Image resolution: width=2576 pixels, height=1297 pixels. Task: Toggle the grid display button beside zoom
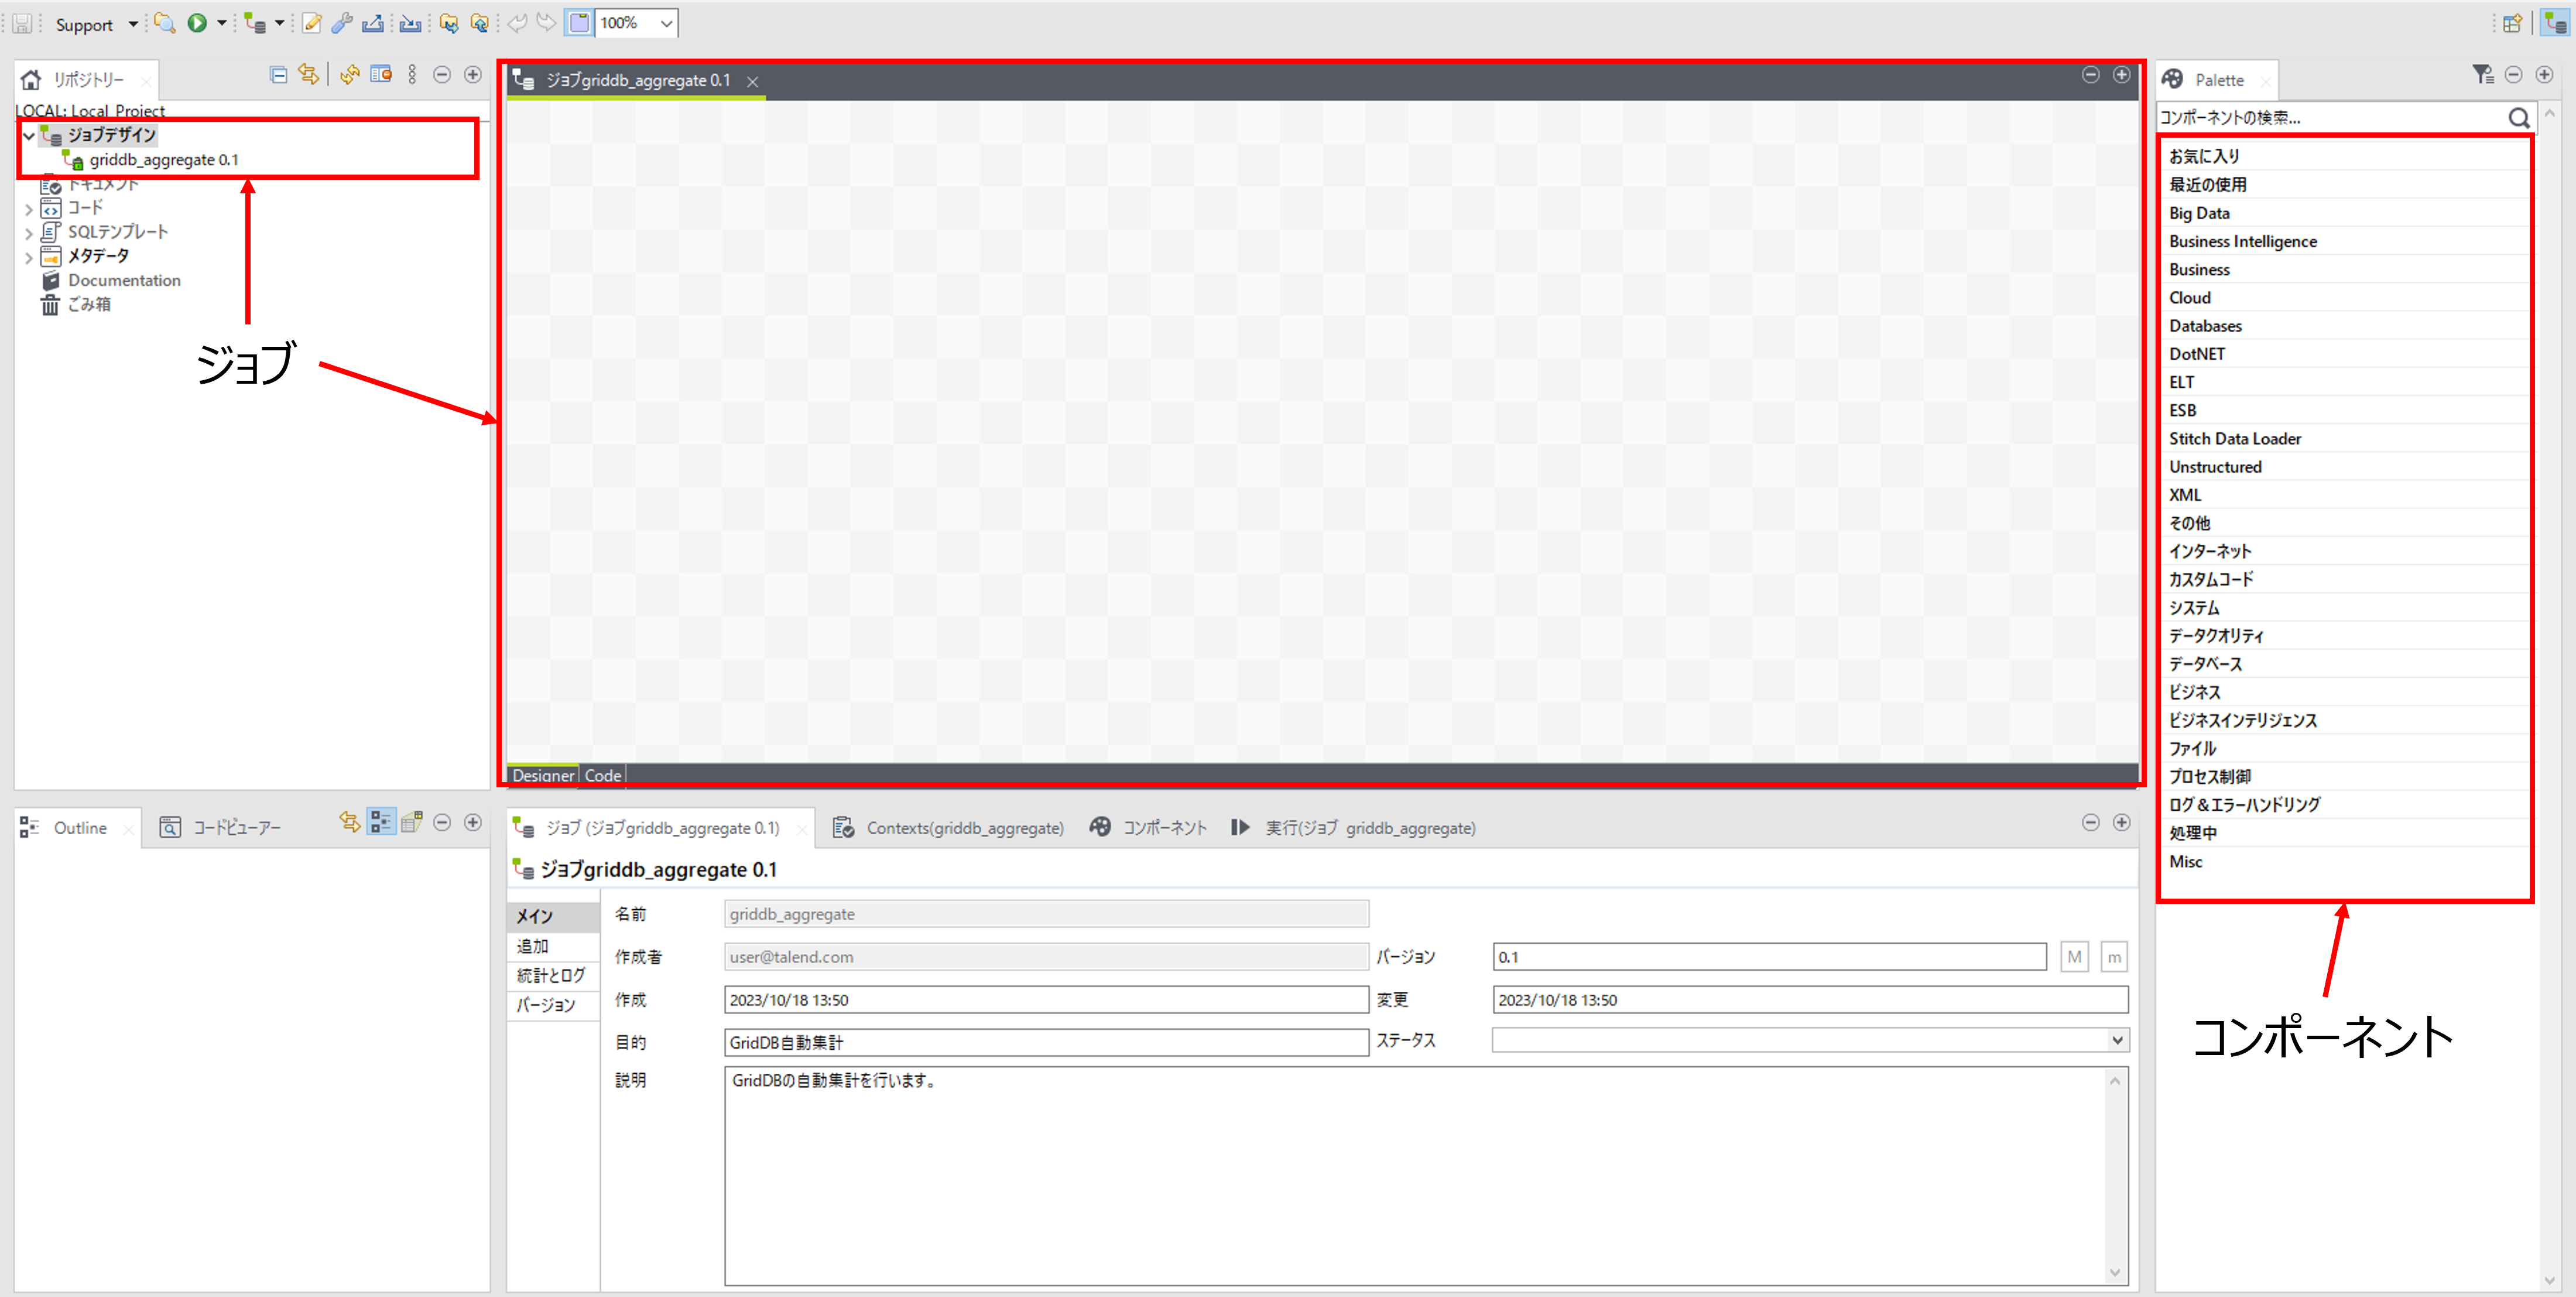pyautogui.click(x=579, y=23)
